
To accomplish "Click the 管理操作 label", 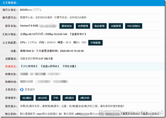I will pos(11,98).
